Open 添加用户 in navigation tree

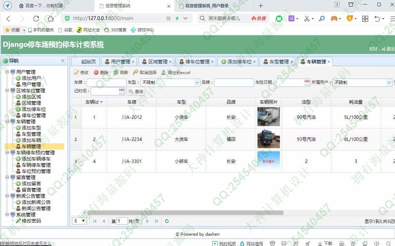click(31, 78)
